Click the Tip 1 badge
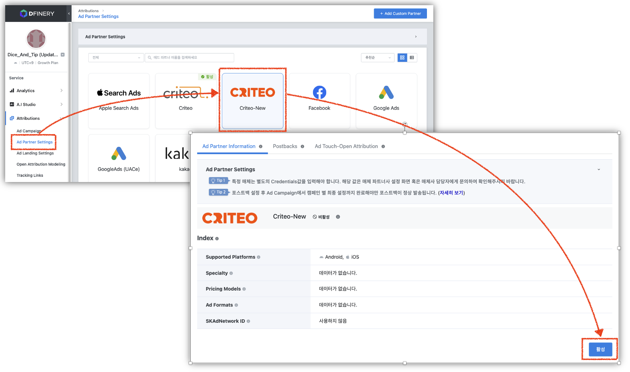Viewport: 630px width, 372px height. click(219, 181)
